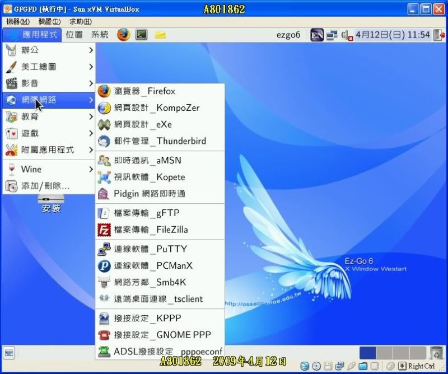Screen dimensions: 448x374
Task: Click the date and time clock applet
Action: (x=393, y=35)
